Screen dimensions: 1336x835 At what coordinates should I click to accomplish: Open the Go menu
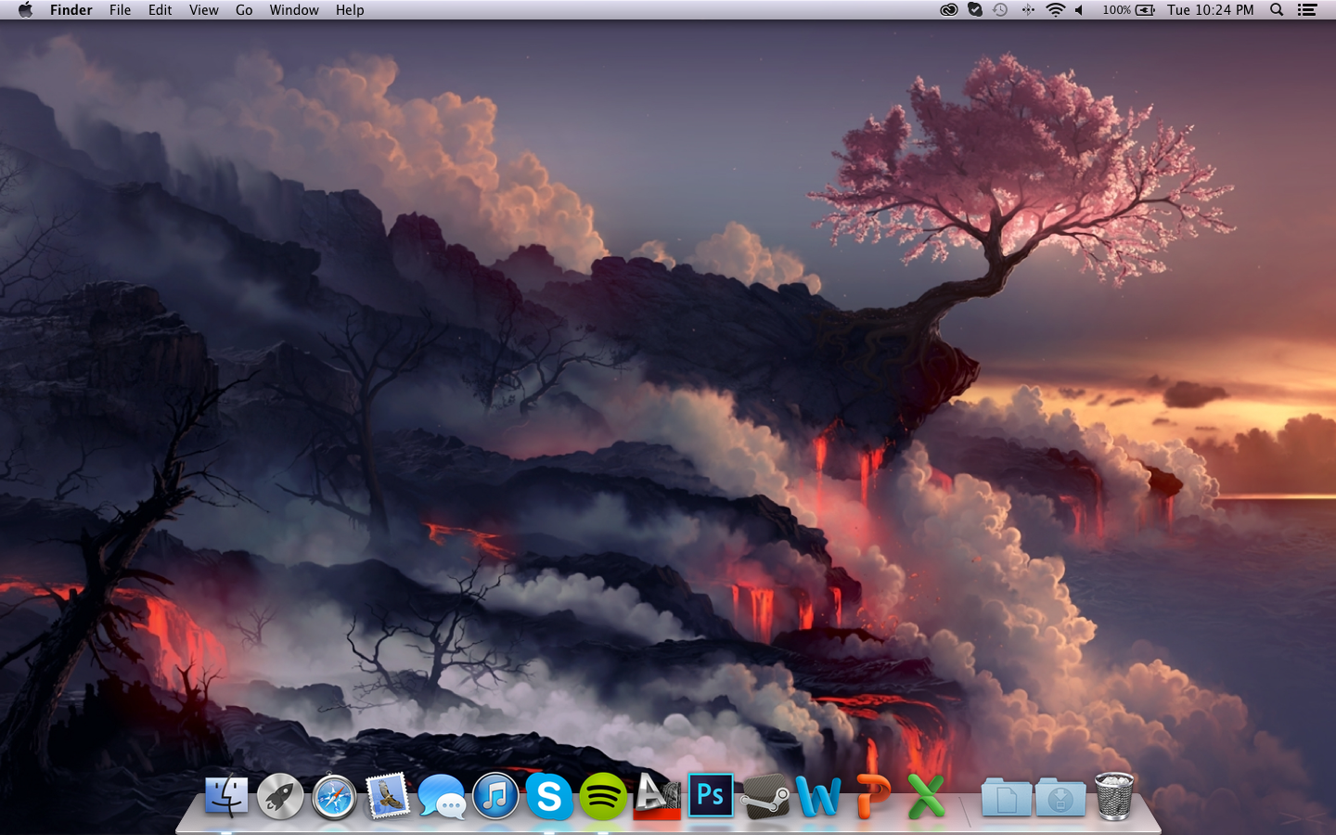tap(244, 10)
